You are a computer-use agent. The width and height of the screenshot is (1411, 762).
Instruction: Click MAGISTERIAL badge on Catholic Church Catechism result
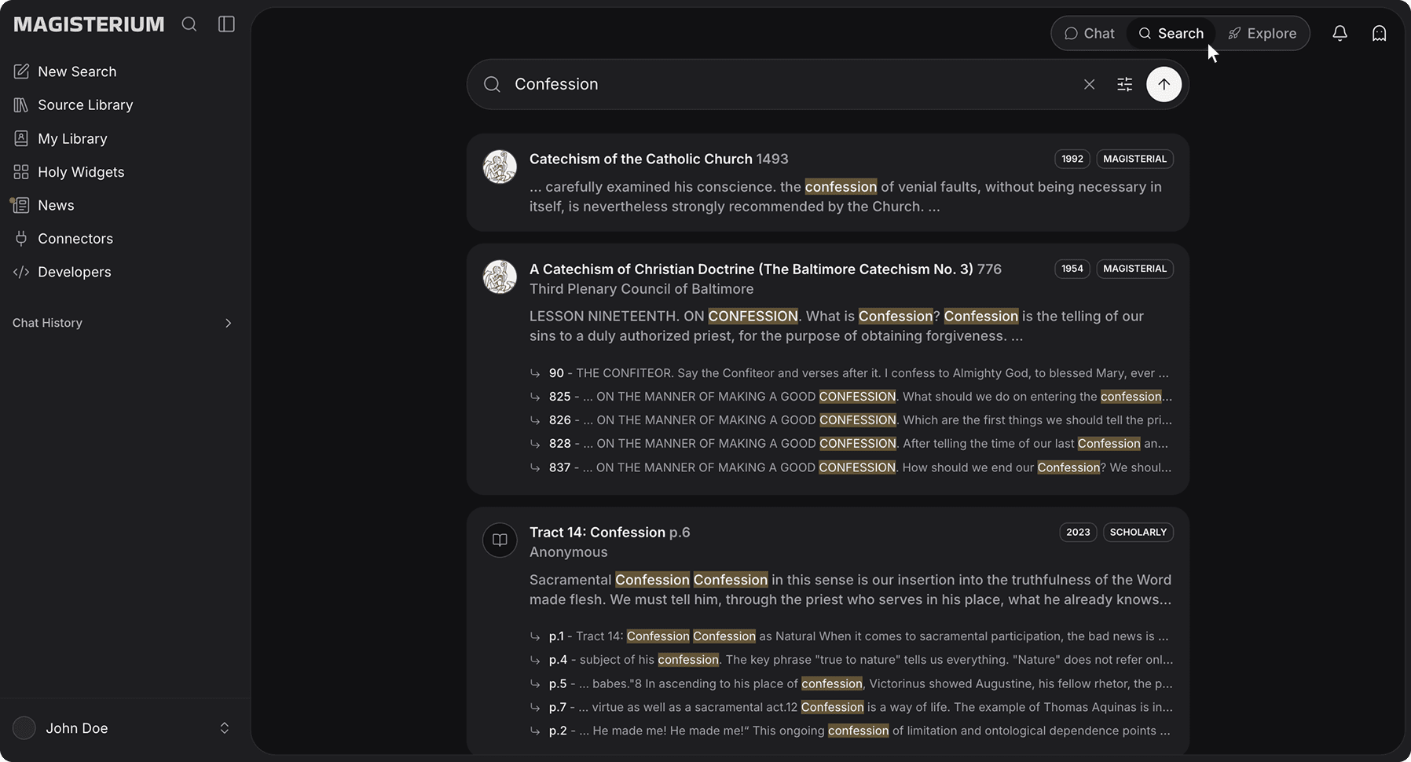coord(1134,159)
